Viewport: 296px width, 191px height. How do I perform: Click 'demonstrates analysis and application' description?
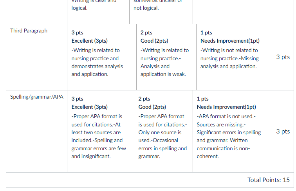point(97,70)
